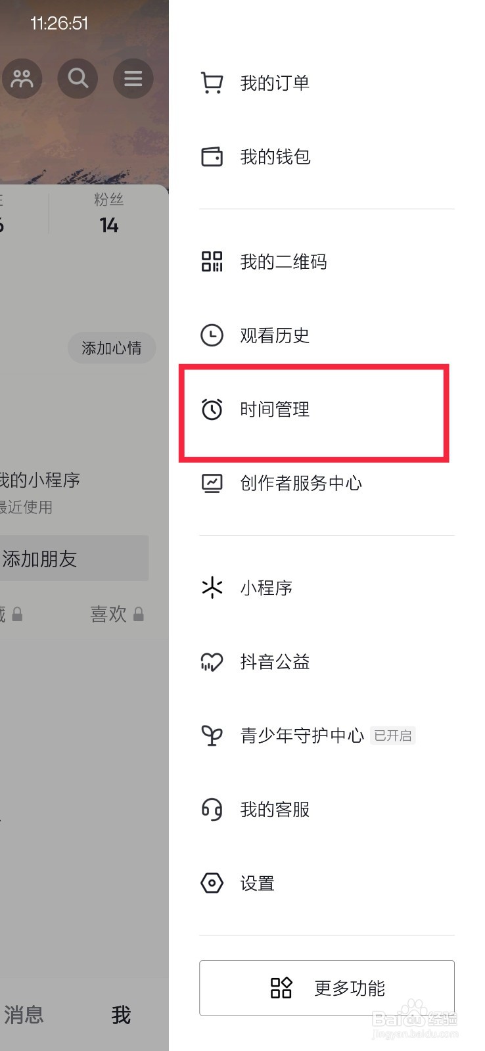Tap the wallet icon beside 我的钱包
This screenshot has width=485, height=1051.
[212, 156]
